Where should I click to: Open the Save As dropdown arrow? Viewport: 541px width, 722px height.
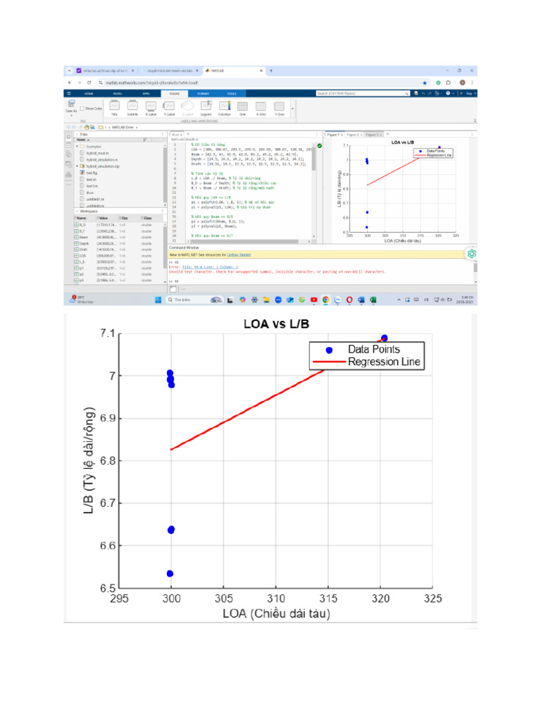71,116
